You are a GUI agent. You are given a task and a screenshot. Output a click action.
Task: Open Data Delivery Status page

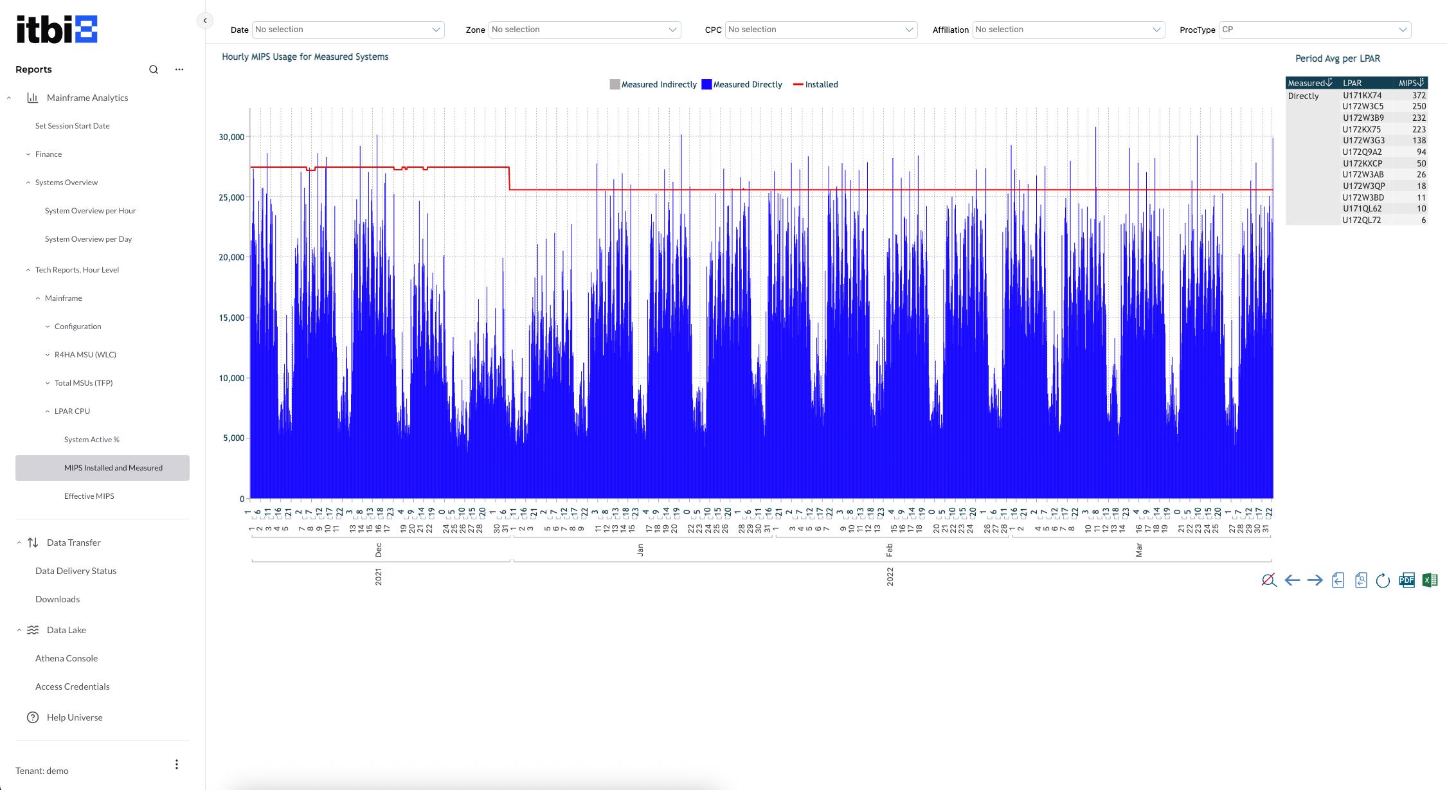click(x=76, y=571)
